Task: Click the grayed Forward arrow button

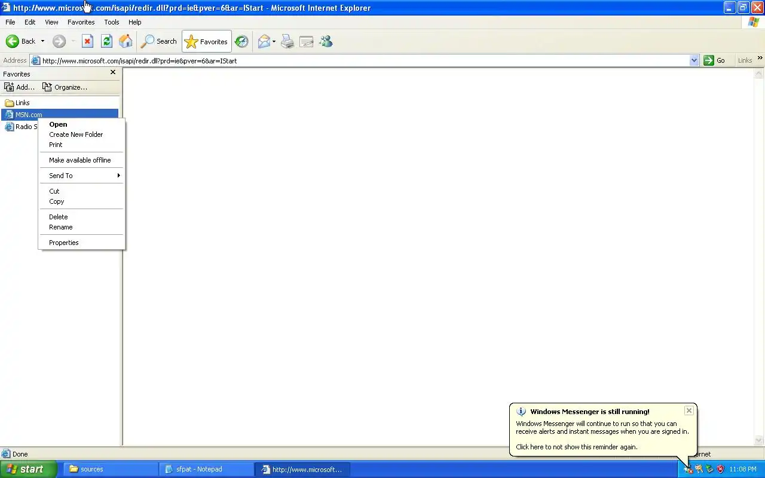Action: [59, 41]
